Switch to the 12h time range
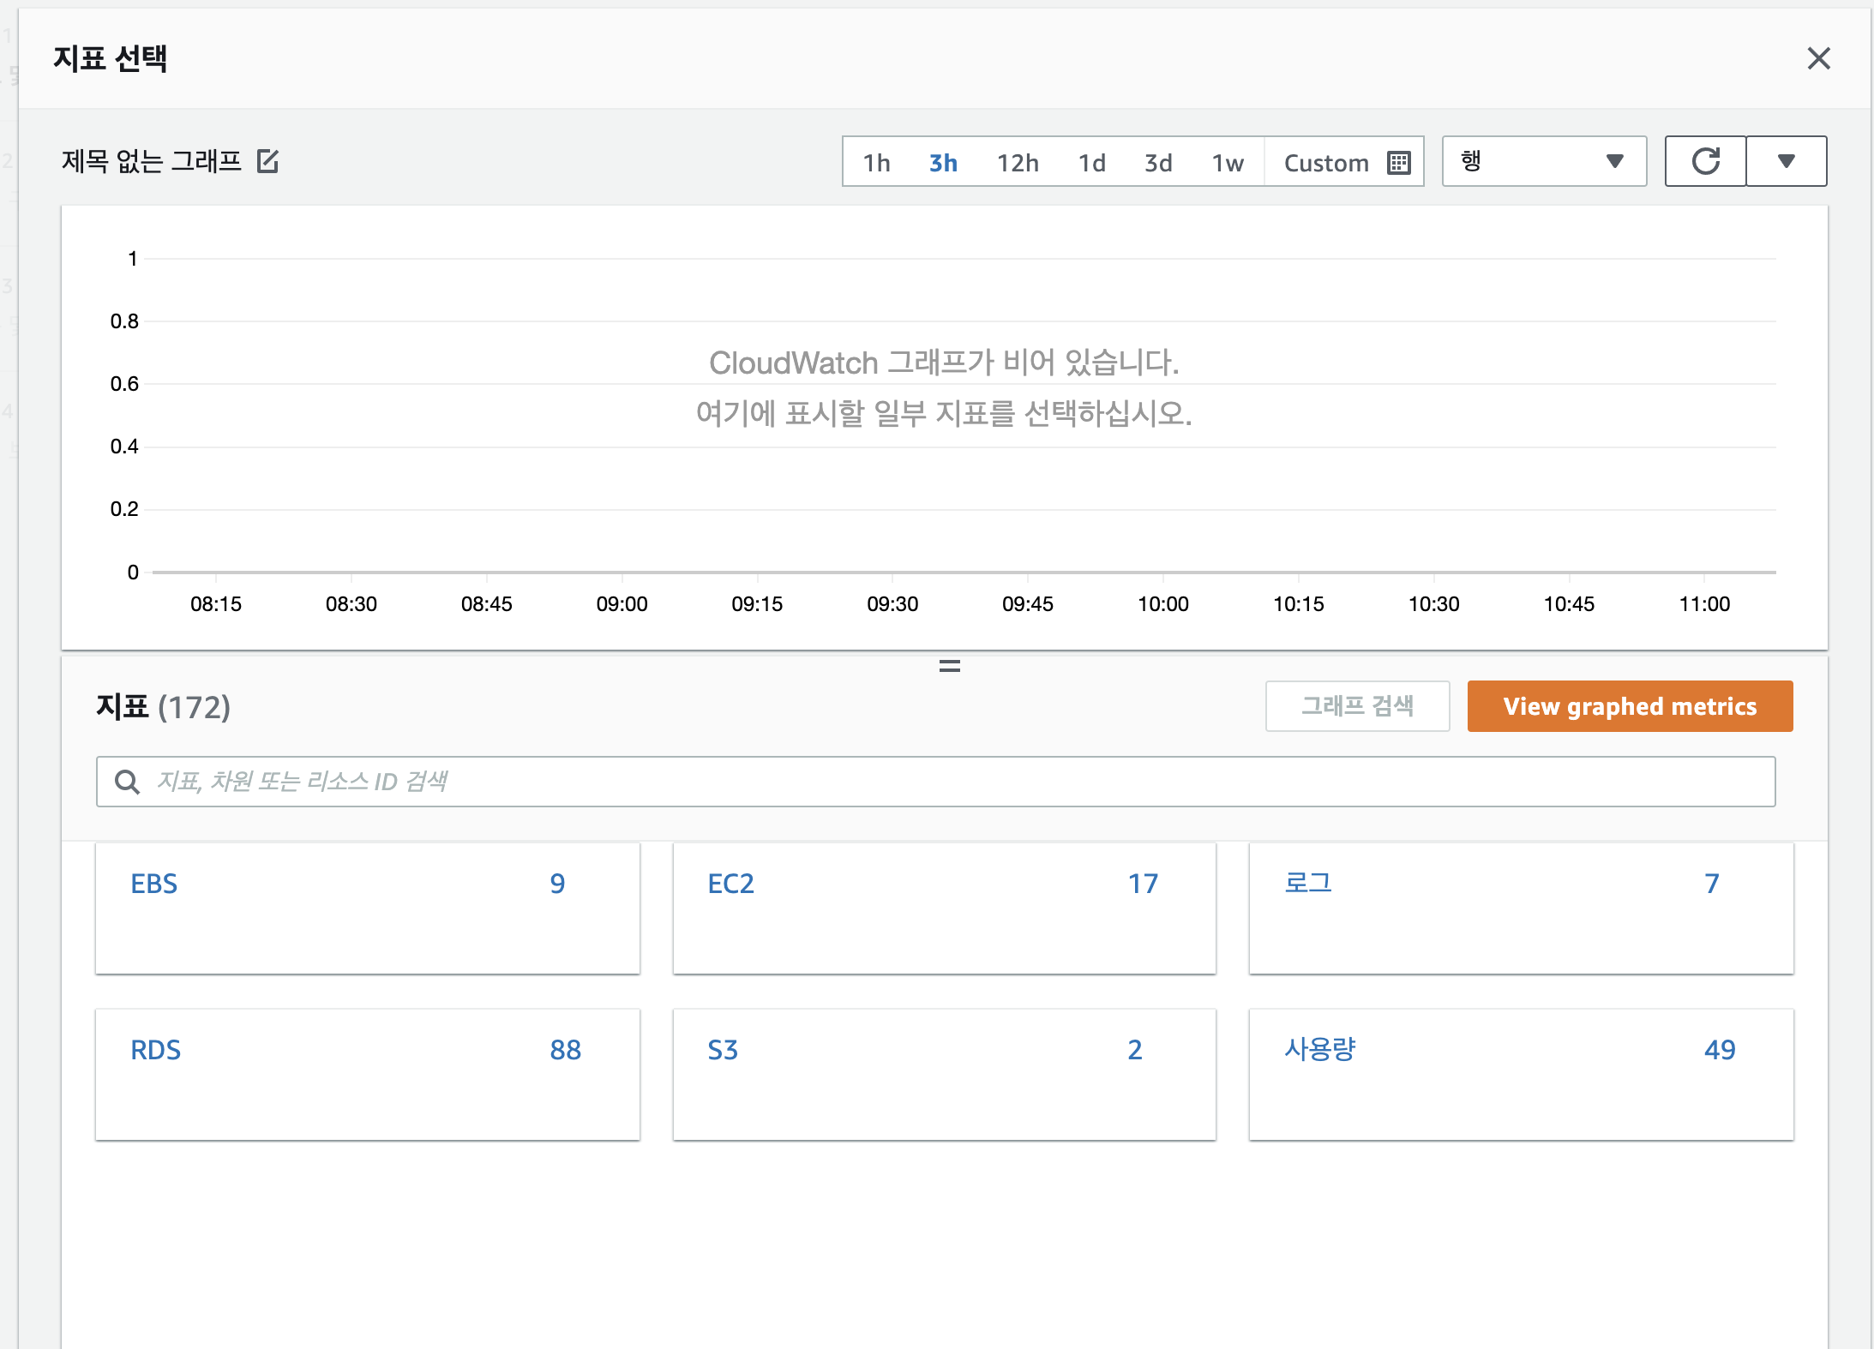The height and width of the screenshot is (1349, 1874). (x=1018, y=162)
